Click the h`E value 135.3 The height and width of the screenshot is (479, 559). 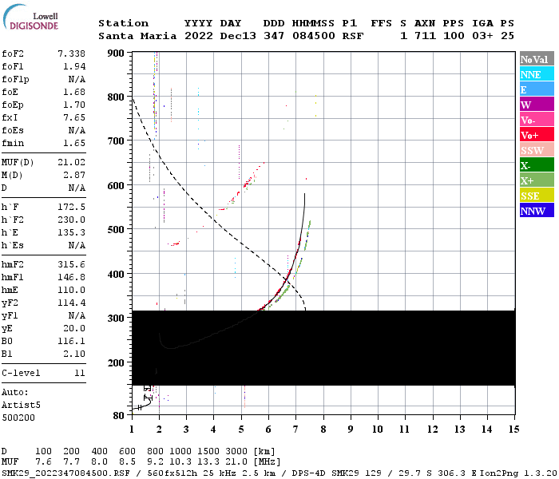coord(71,233)
